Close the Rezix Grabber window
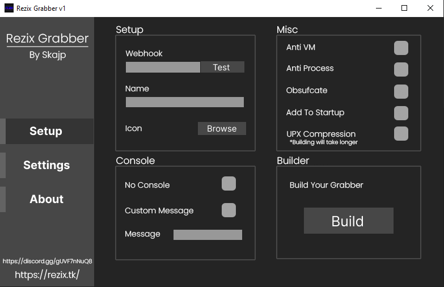This screenshot has width=444, height=287. click(430, 8)
